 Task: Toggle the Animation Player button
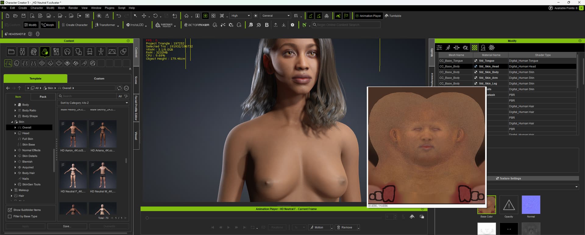[368, 16]
